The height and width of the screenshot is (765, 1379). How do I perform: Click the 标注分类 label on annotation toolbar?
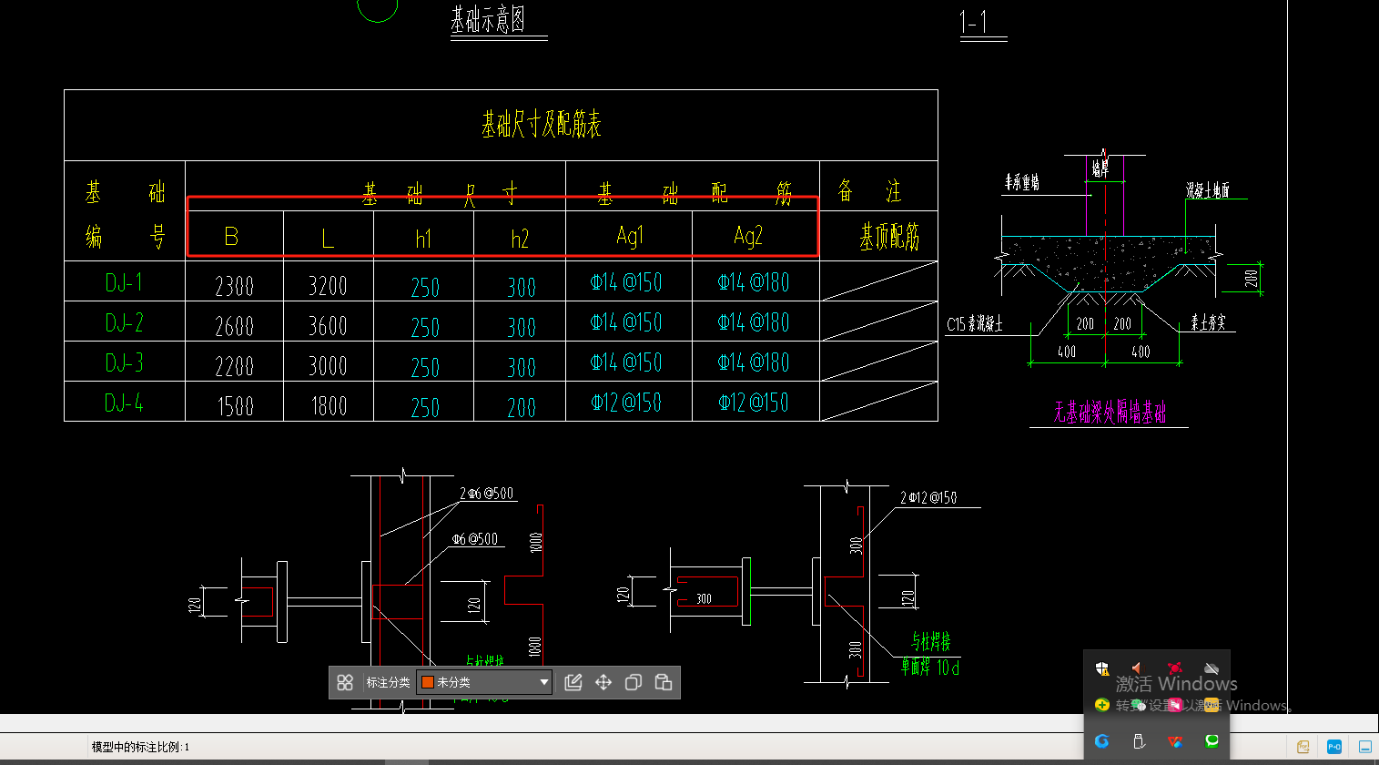(388, 682)
